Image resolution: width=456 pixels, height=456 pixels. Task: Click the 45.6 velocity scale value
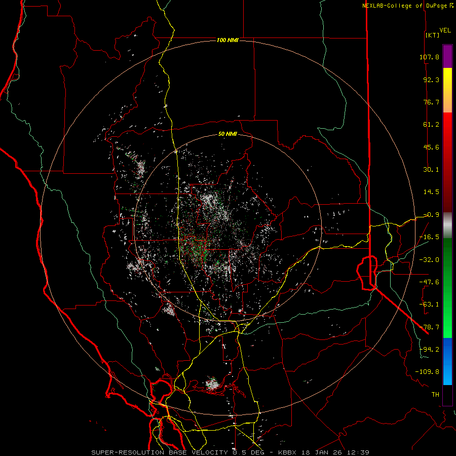(x=431, y=147)
